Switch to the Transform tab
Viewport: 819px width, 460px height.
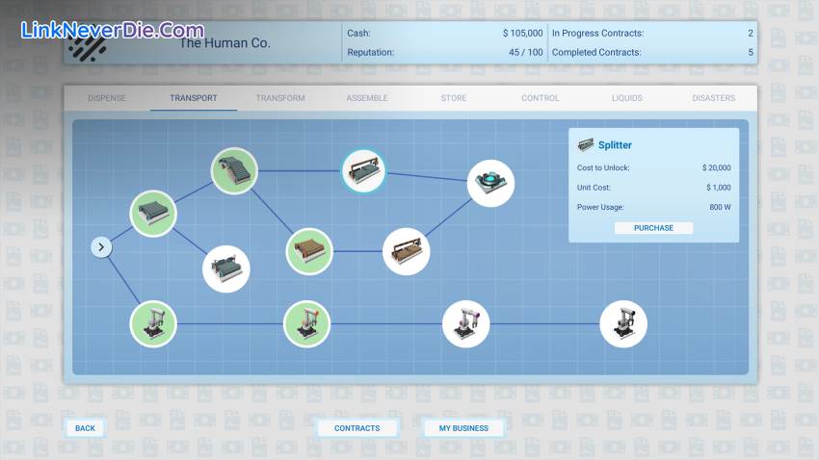coord(280,98)
